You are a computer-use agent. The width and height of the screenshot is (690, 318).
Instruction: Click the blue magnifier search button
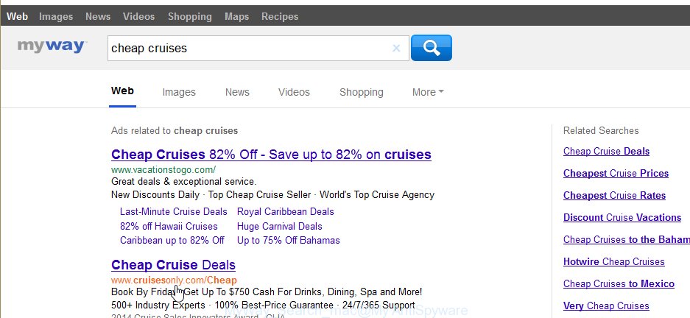coord(432,48)
